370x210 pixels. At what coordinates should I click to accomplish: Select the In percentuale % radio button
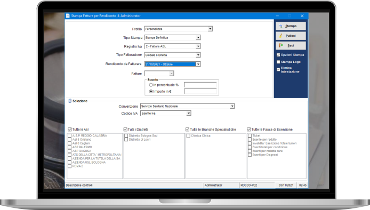pyautogui.click(x=151, y=85)
